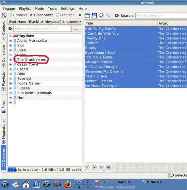This screenshot has width=187, height=190.
Task: Expand Dido artist node
Action: [x=11, y=74]
